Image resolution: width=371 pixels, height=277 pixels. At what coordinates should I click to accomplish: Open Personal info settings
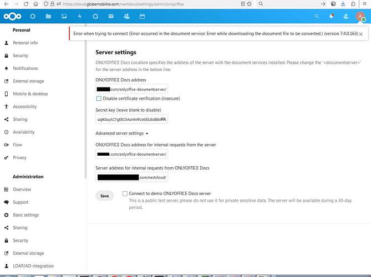(x=25, y=43)
